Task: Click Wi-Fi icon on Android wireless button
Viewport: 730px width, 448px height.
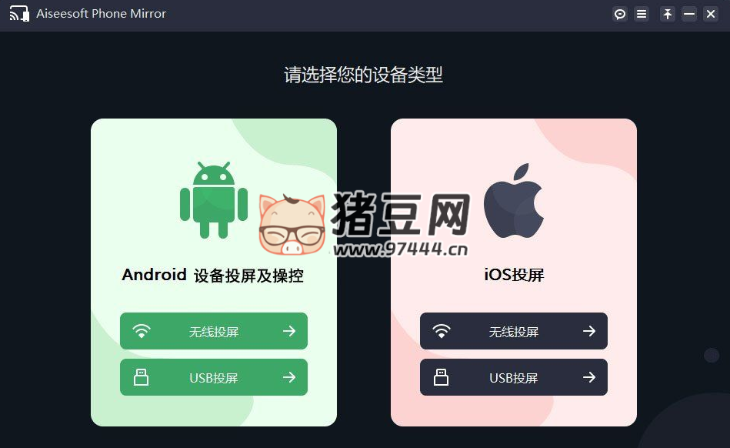Action: point(141,331)
